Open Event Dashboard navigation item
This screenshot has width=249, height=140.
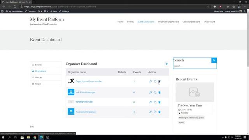tap(146, 22)
